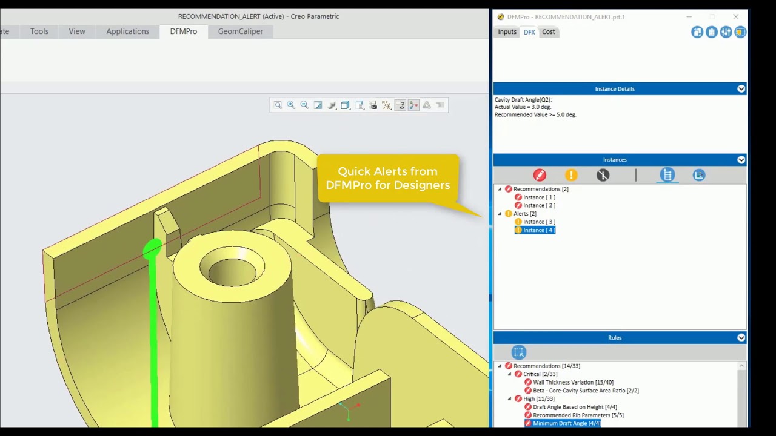Switch to the instance chart view icon
Viewport: 776px width, 436px height.
tap(699, 175)
